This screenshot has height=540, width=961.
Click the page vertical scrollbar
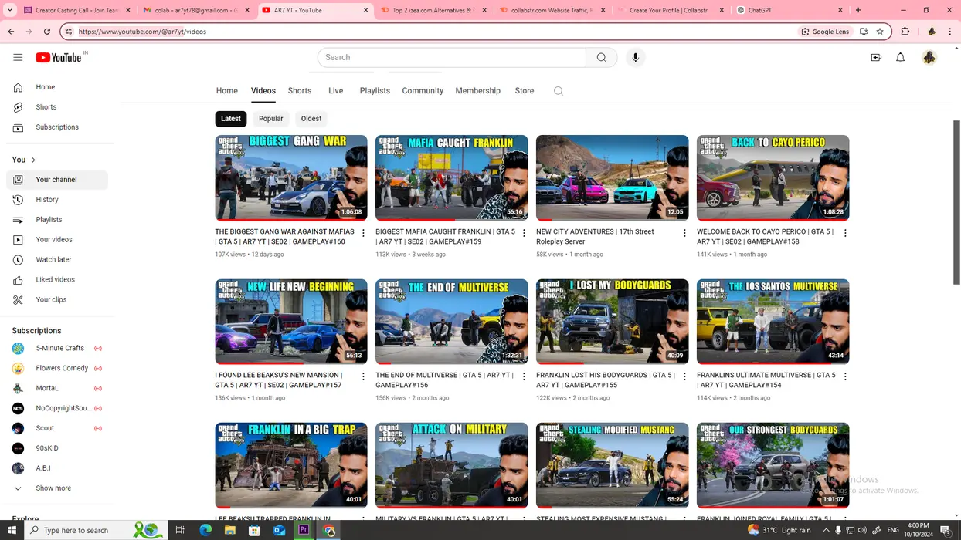point(956,202)
